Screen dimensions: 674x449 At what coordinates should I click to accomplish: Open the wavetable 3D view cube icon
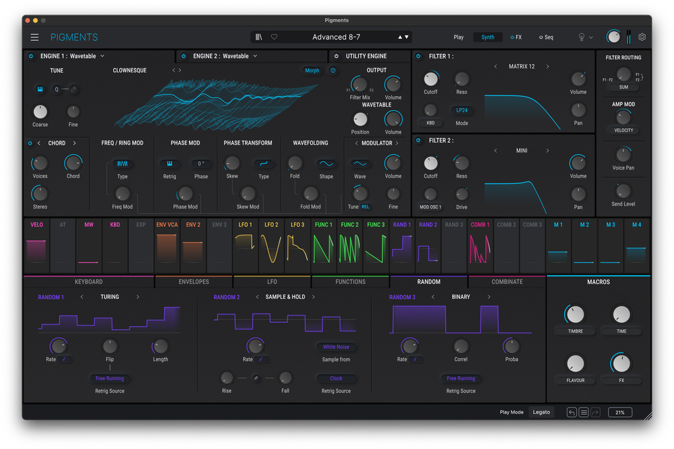click(x=332, y=70)
